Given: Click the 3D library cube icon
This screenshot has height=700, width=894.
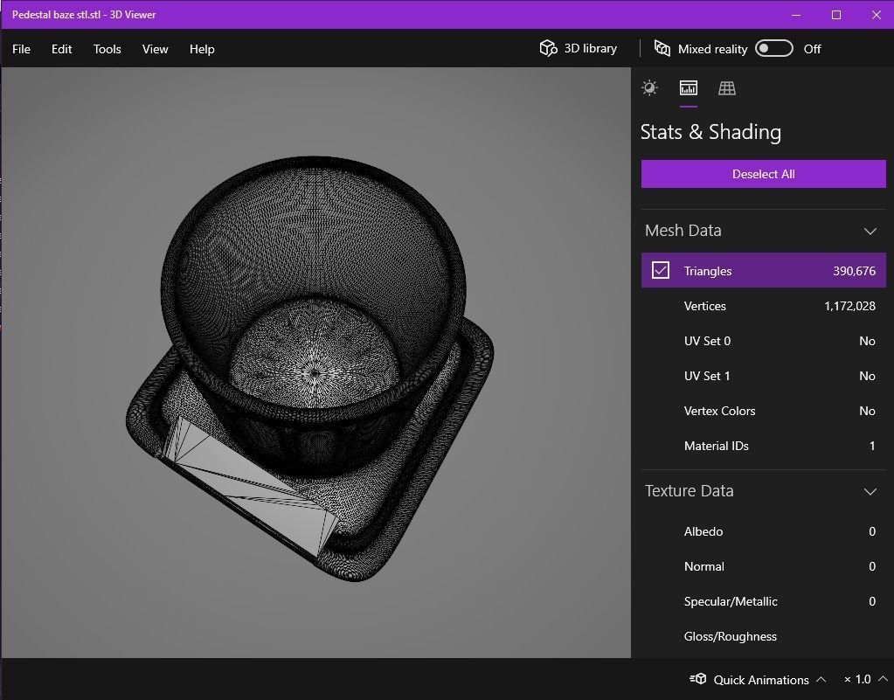Looking at the screenshot, I should point(548,48).
